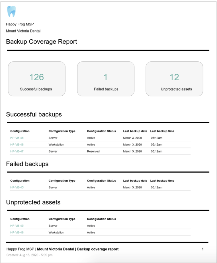
Task: Open HP-VB-46 link under Unprotected assets
Action: (17, 233)
